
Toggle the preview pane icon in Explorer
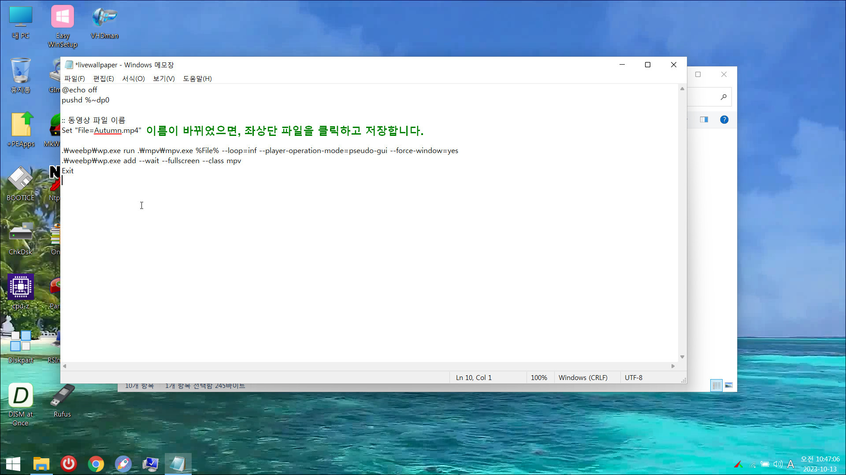click(x=704, y=120)
